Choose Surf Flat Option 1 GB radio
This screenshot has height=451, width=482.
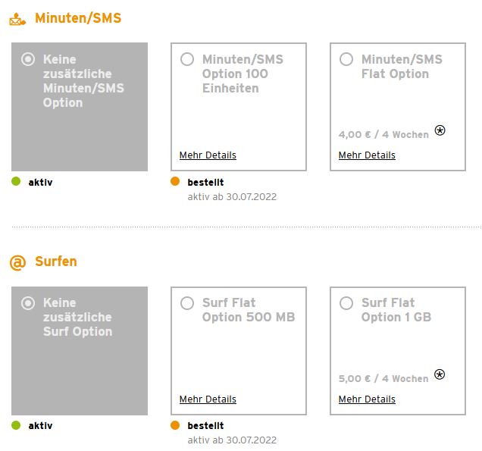[x=346, y=303]
